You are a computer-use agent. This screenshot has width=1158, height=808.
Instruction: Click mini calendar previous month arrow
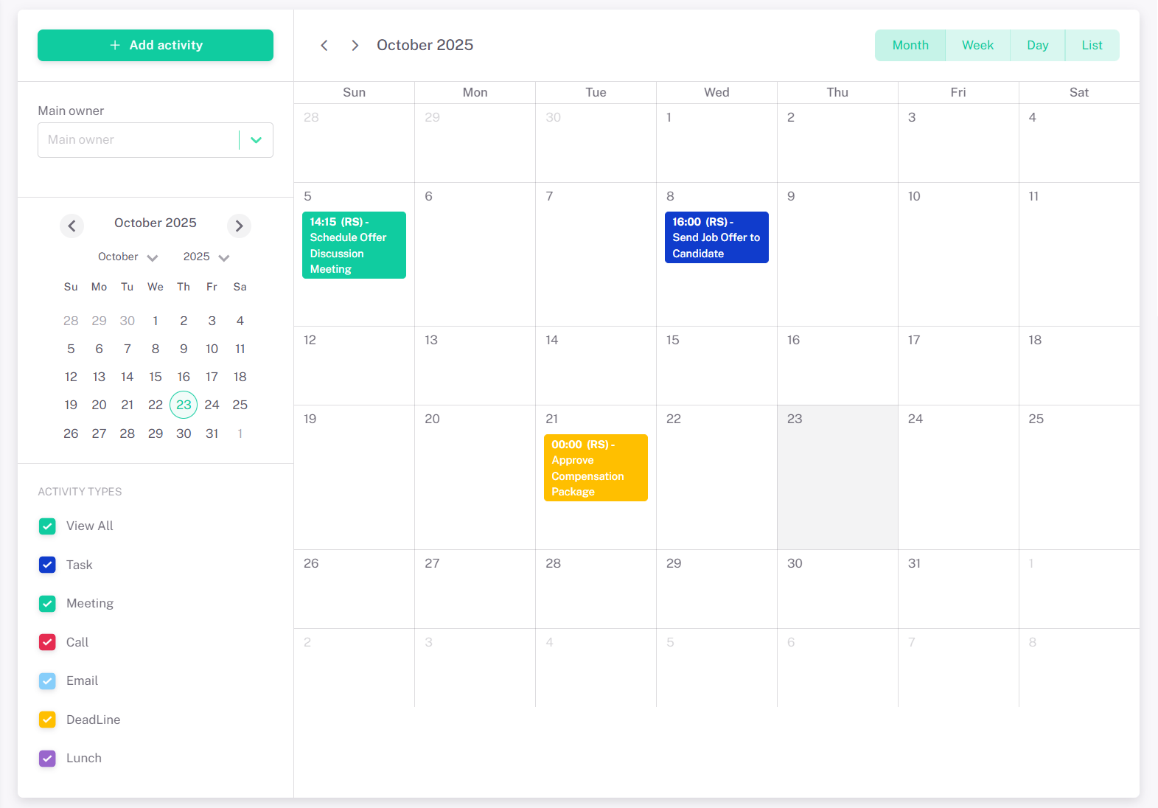pos(71,226)
